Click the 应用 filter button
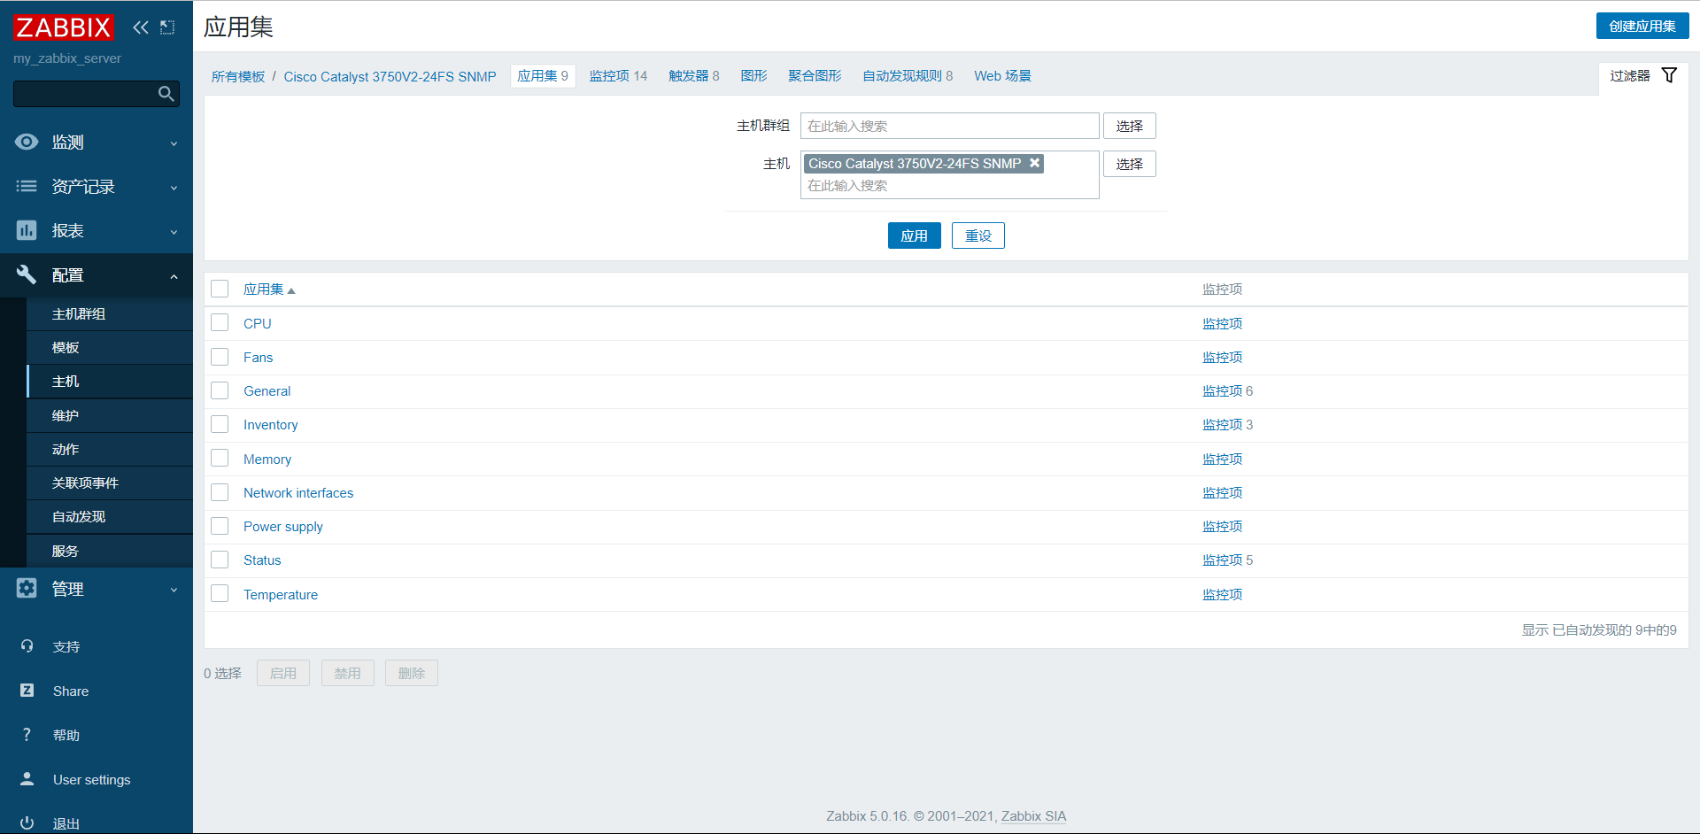Viewport: 1700px width, 834px height. tap(914, 236)
